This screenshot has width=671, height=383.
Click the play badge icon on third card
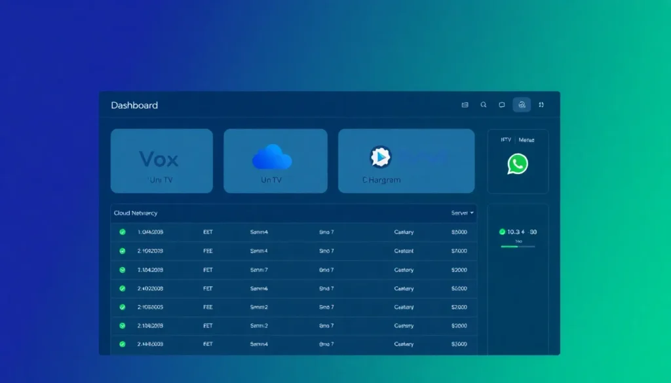click(381, 157)
